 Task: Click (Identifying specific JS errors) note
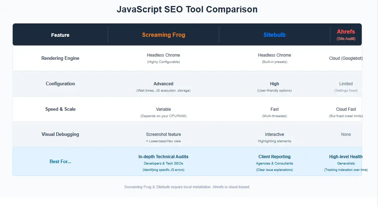tap(164, 170)
